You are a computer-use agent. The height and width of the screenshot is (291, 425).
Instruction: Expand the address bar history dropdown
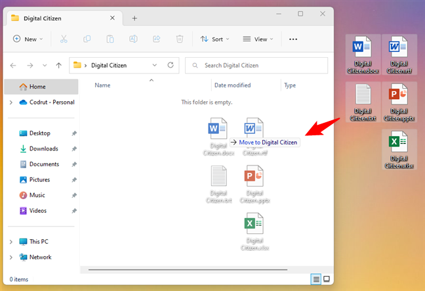pos(155,65)
